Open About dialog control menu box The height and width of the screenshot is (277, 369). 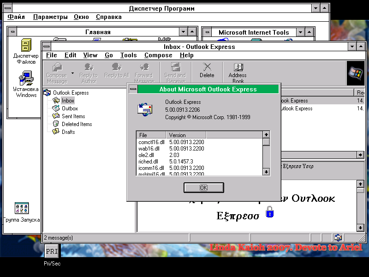coord(133,89)
